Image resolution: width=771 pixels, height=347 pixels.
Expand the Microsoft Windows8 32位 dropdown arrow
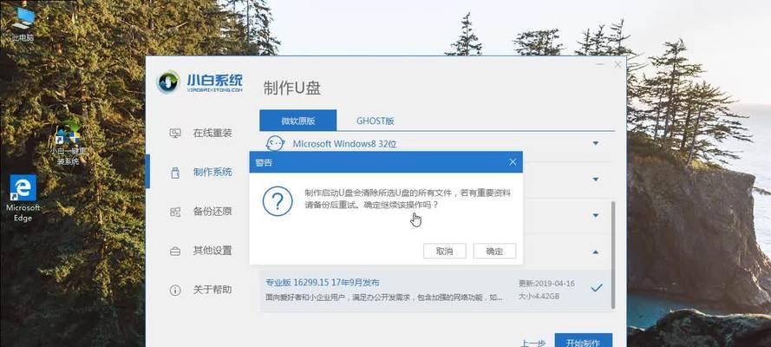click(596, 143)
